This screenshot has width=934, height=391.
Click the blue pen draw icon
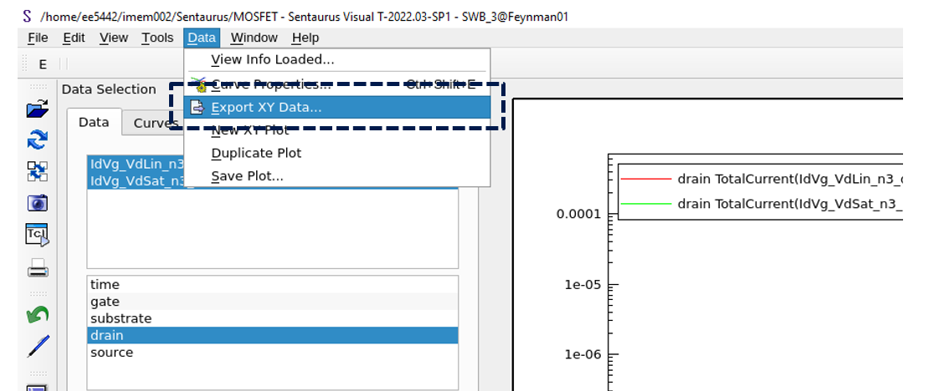(38, 346)
